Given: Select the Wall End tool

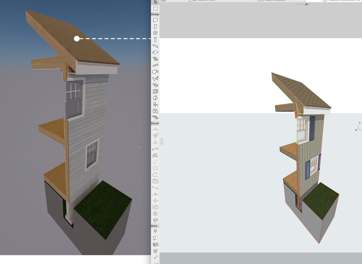Looking at the screenshot, I should coord(155,238).
